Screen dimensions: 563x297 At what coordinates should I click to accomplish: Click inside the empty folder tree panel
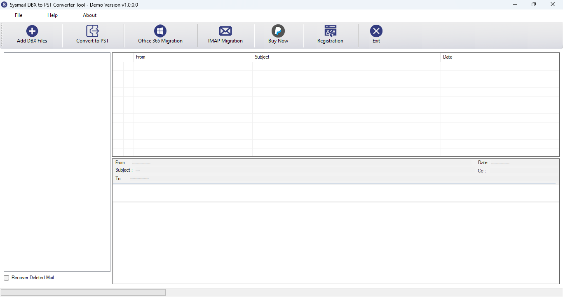tap(57, 162)
